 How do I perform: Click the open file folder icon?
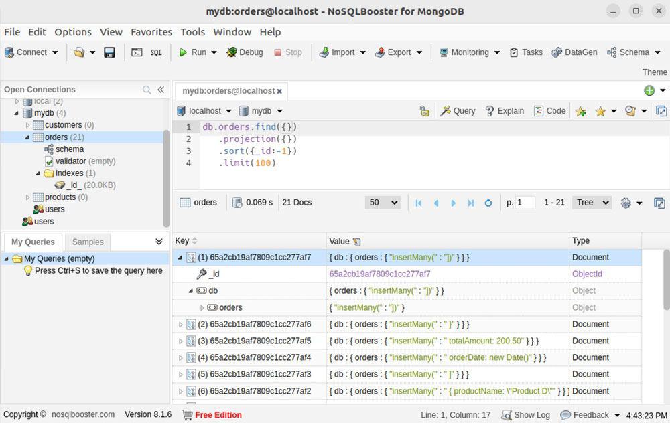point(79,52)
